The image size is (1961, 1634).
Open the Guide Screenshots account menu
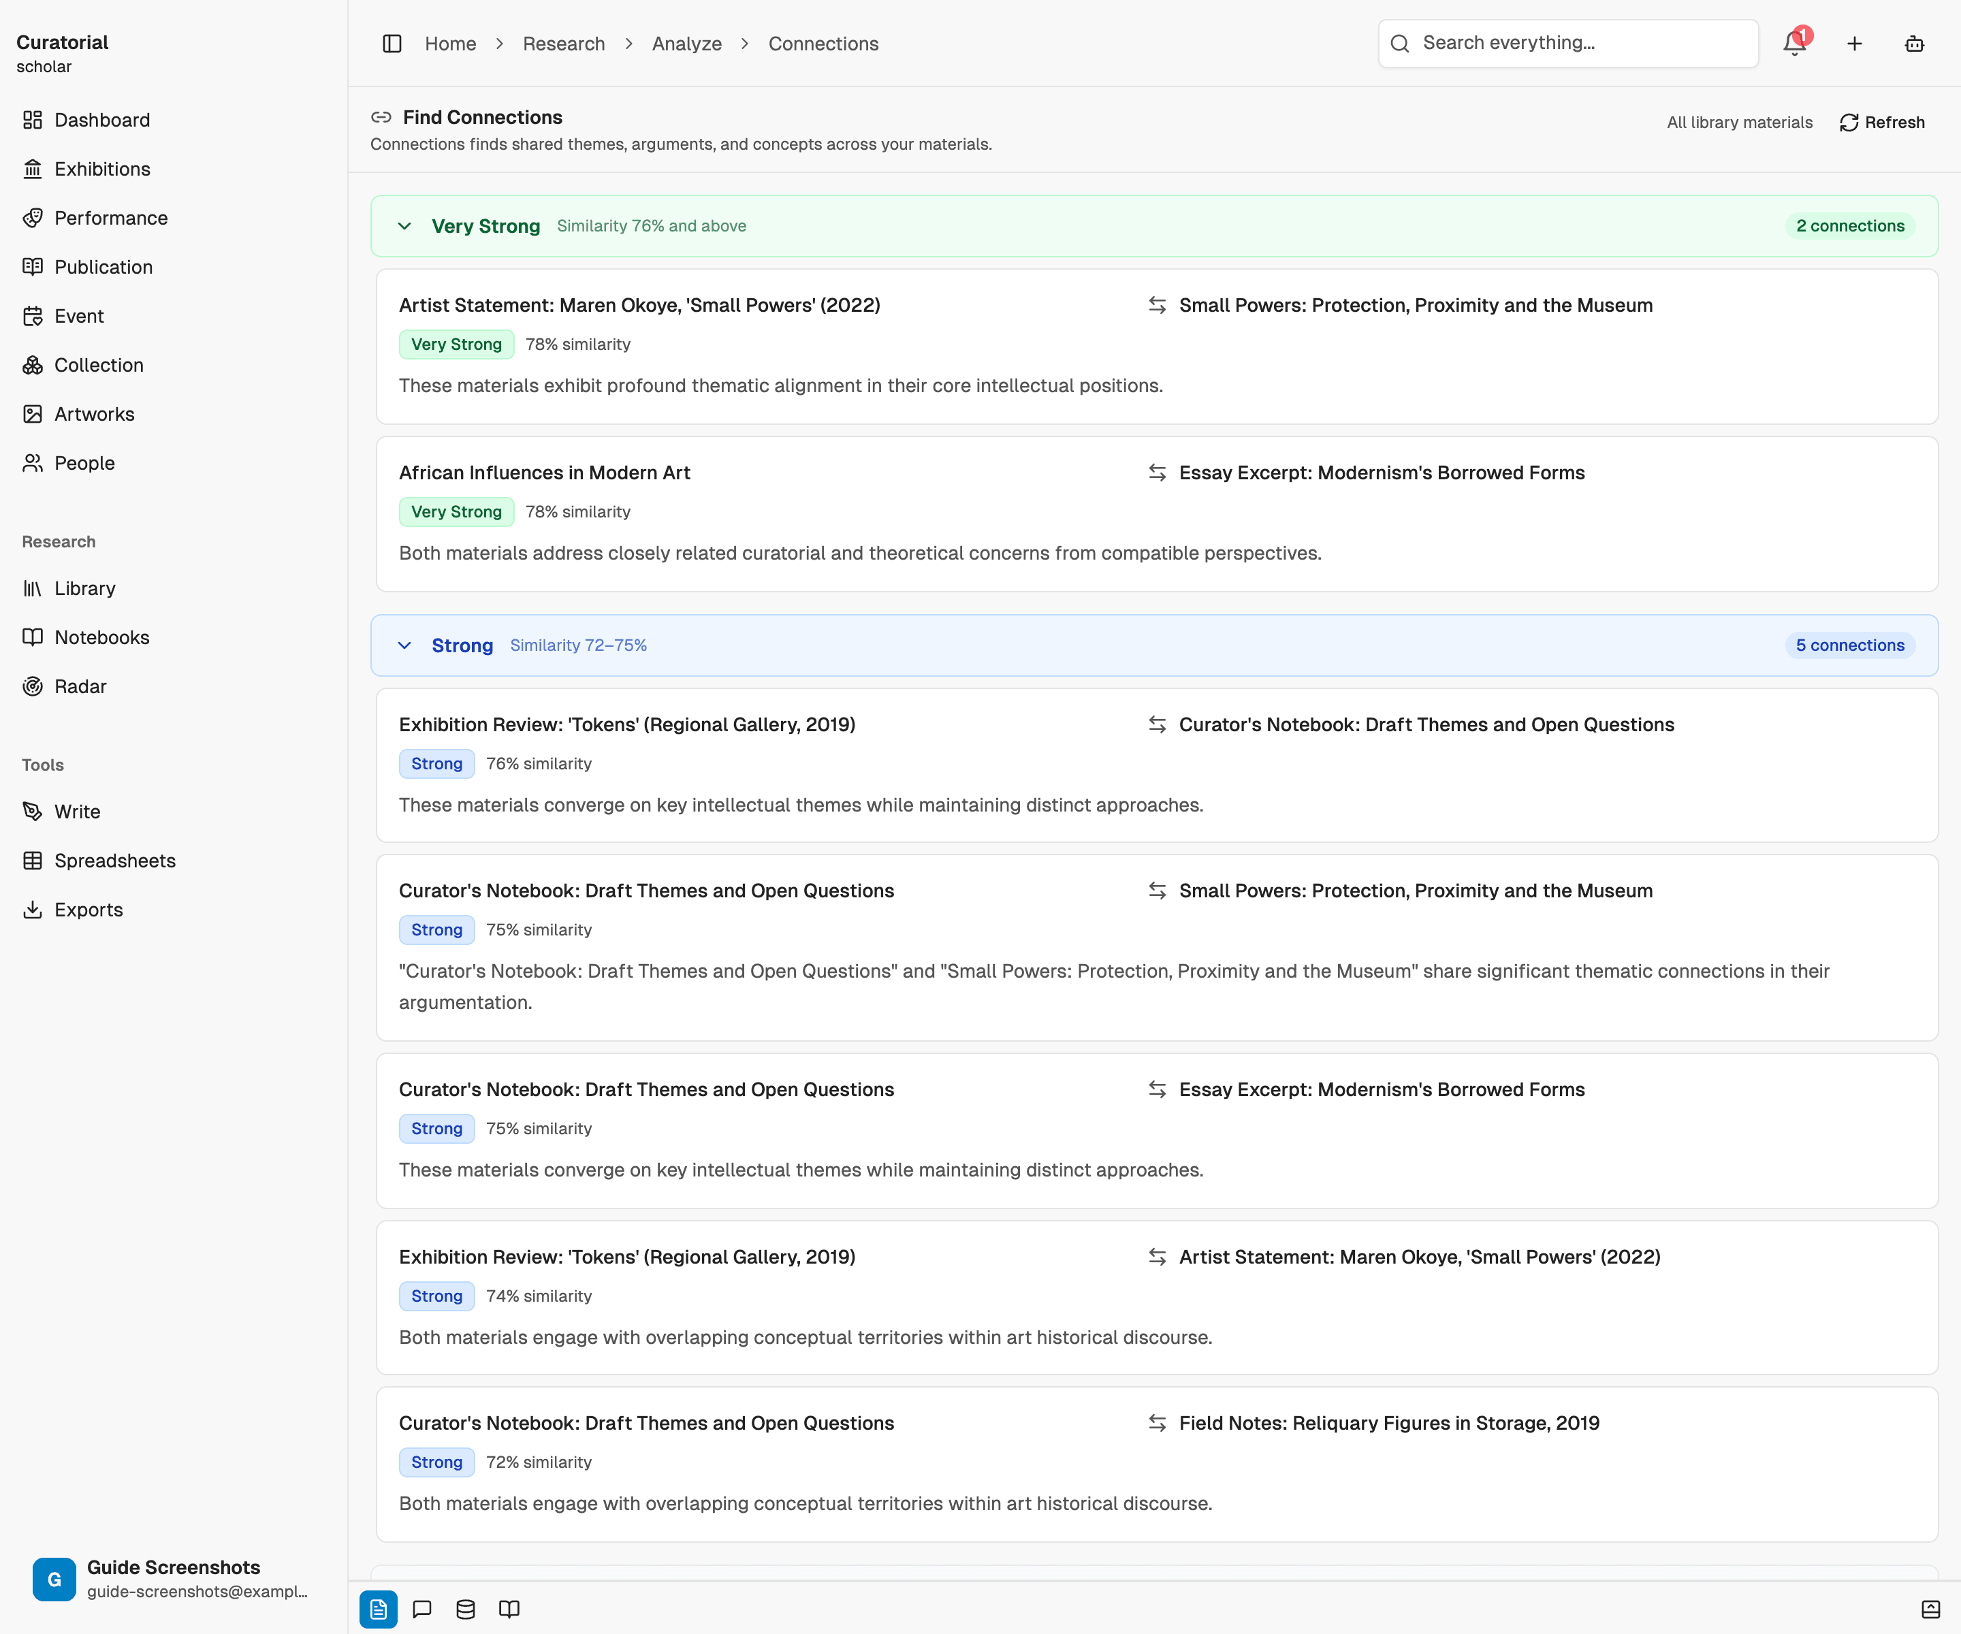pos(174,1578)
